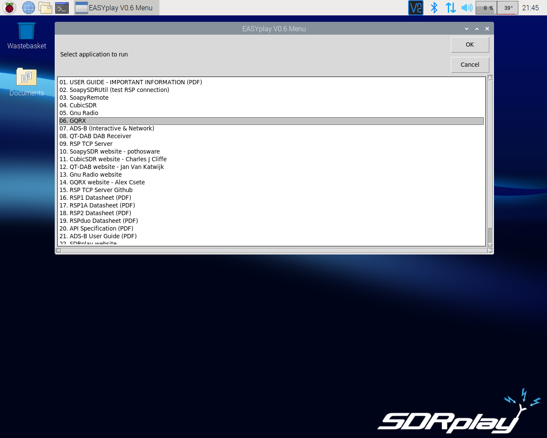Minimize the EASYplay V0.6 Menu window
The height and width of the screenshot is (438, 547).
pos(467,29)
